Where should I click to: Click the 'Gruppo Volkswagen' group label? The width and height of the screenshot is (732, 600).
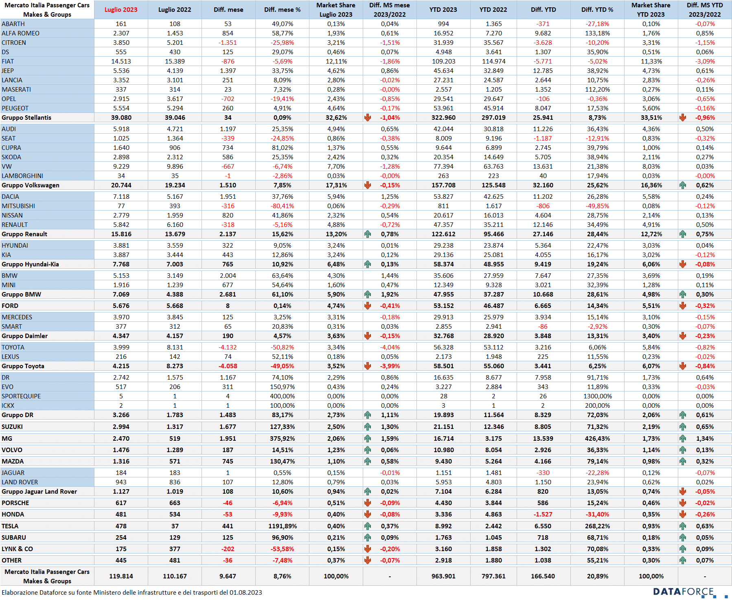click(x=31, y=185)
